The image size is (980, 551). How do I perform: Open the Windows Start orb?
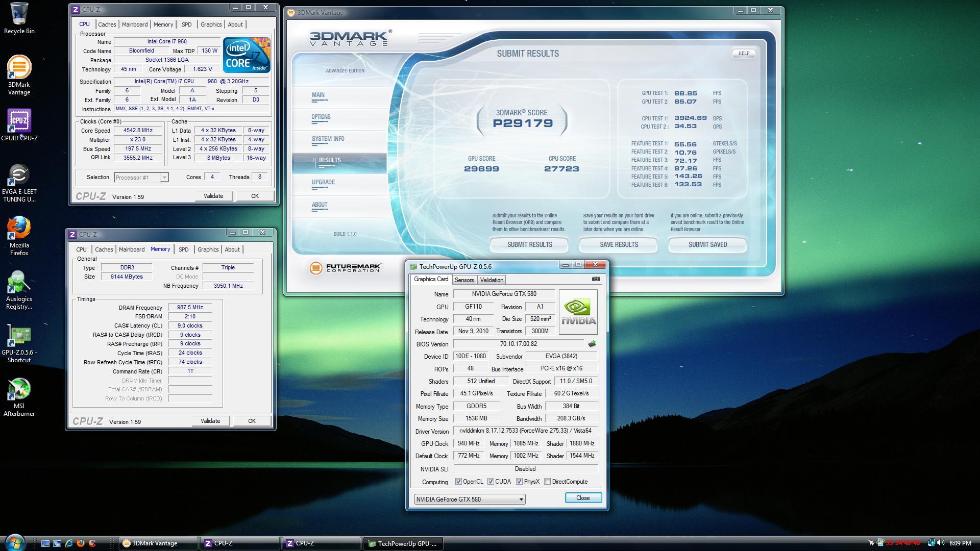click(15, 542)
